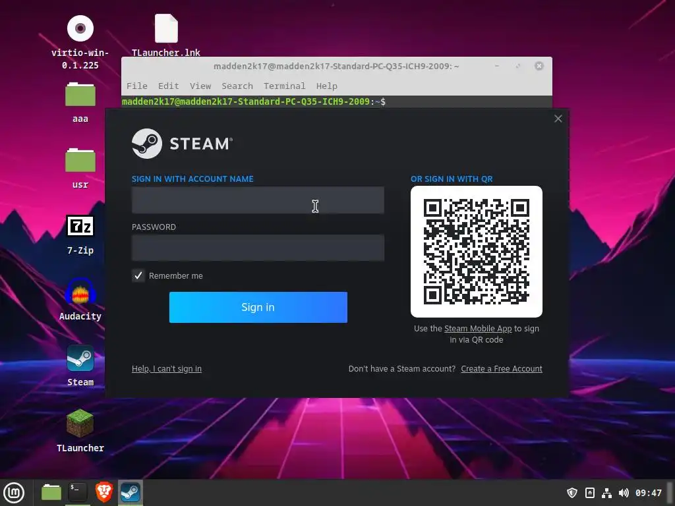Open the Terminal menu in terminal window
This screenshot has height=506, width=675.
[x=285, y=86]
